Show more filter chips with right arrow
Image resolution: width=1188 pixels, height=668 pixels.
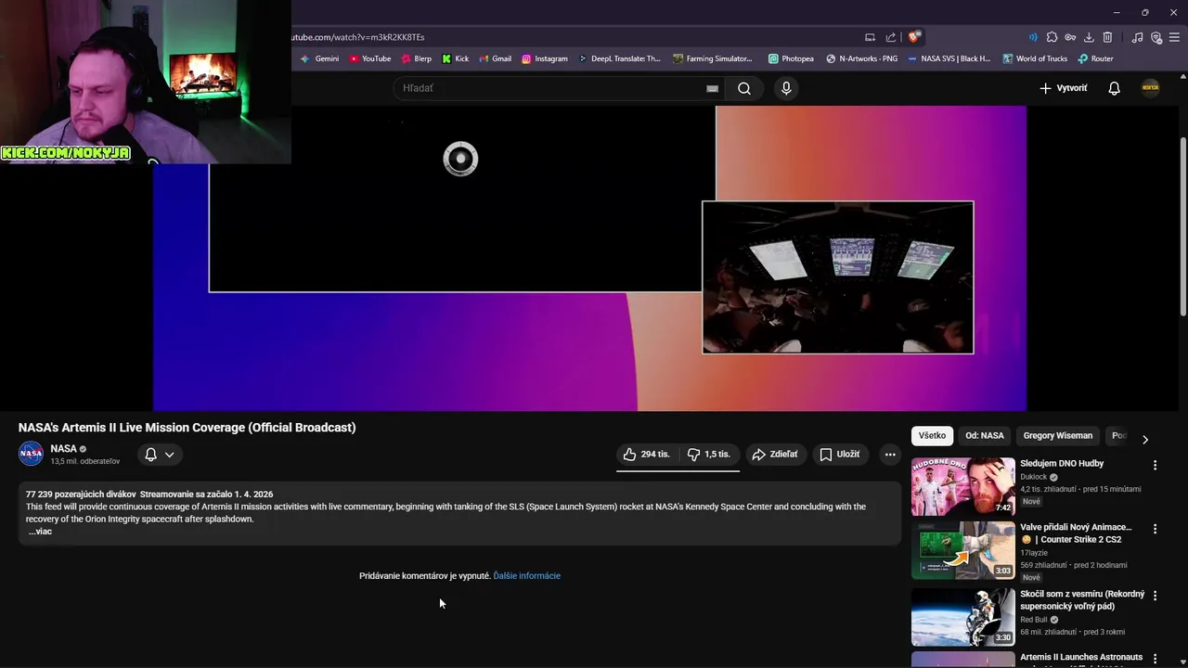[1144, 439]
